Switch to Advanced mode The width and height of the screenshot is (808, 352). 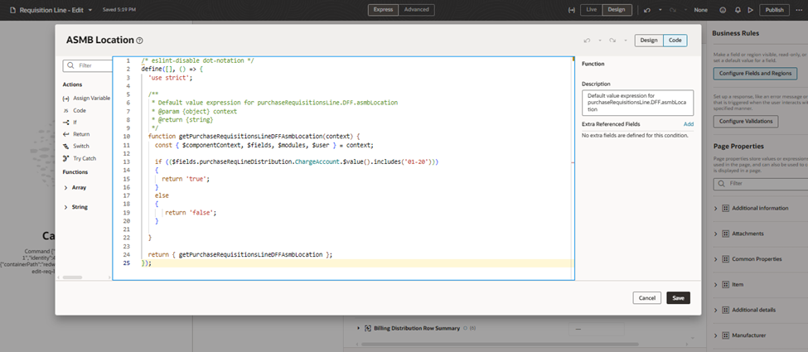pos(416,10)
